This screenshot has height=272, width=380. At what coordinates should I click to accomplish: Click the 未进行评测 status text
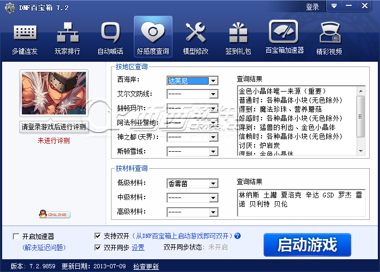click(x=54, y=141)
